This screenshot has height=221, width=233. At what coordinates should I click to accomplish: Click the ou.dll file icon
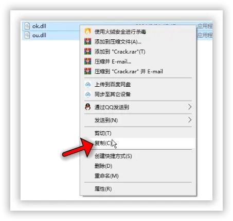[27, 35]
